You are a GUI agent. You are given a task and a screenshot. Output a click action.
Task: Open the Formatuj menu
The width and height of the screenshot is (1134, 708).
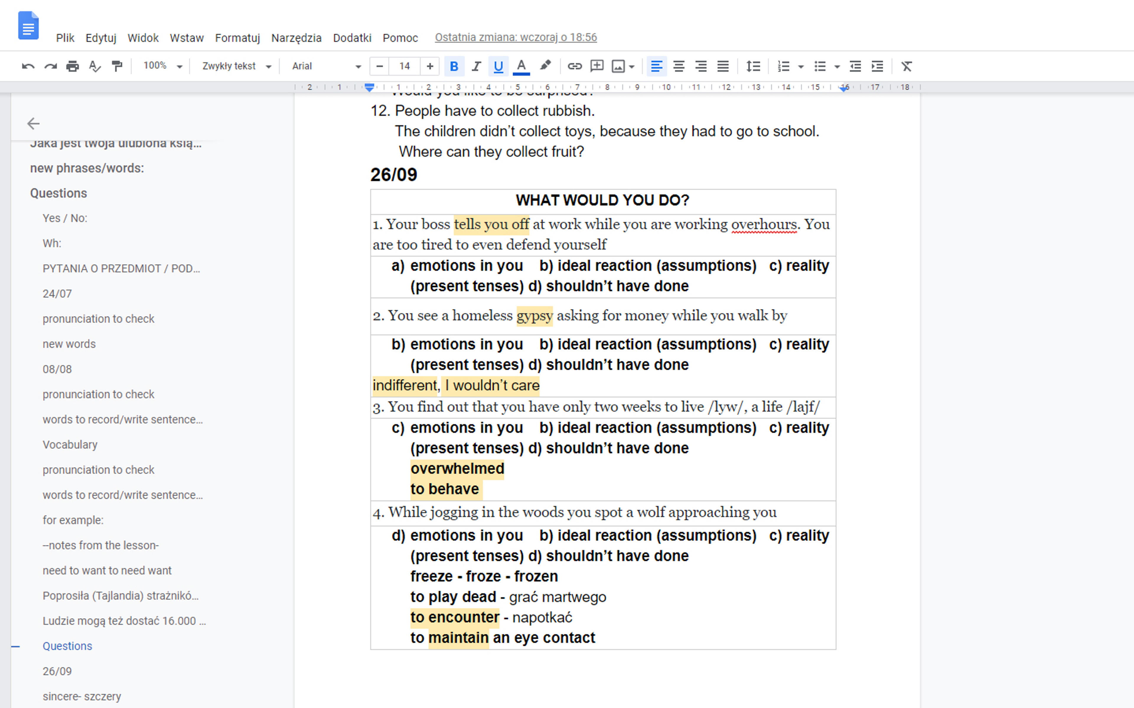237,38
